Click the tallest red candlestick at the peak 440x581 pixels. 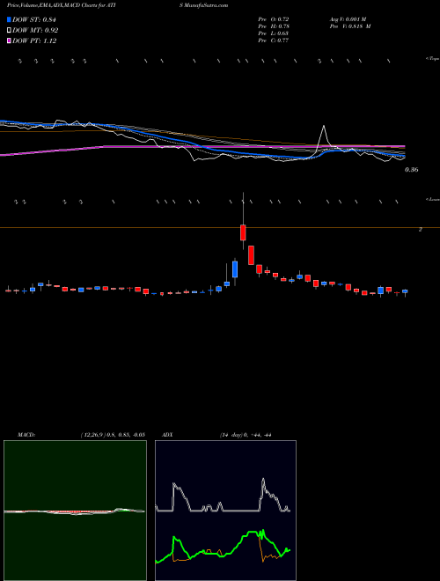point(244,232)
